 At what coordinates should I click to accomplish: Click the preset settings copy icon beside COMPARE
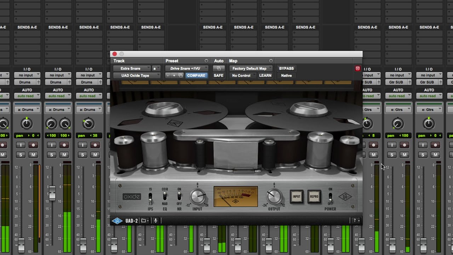pos(180,75)
